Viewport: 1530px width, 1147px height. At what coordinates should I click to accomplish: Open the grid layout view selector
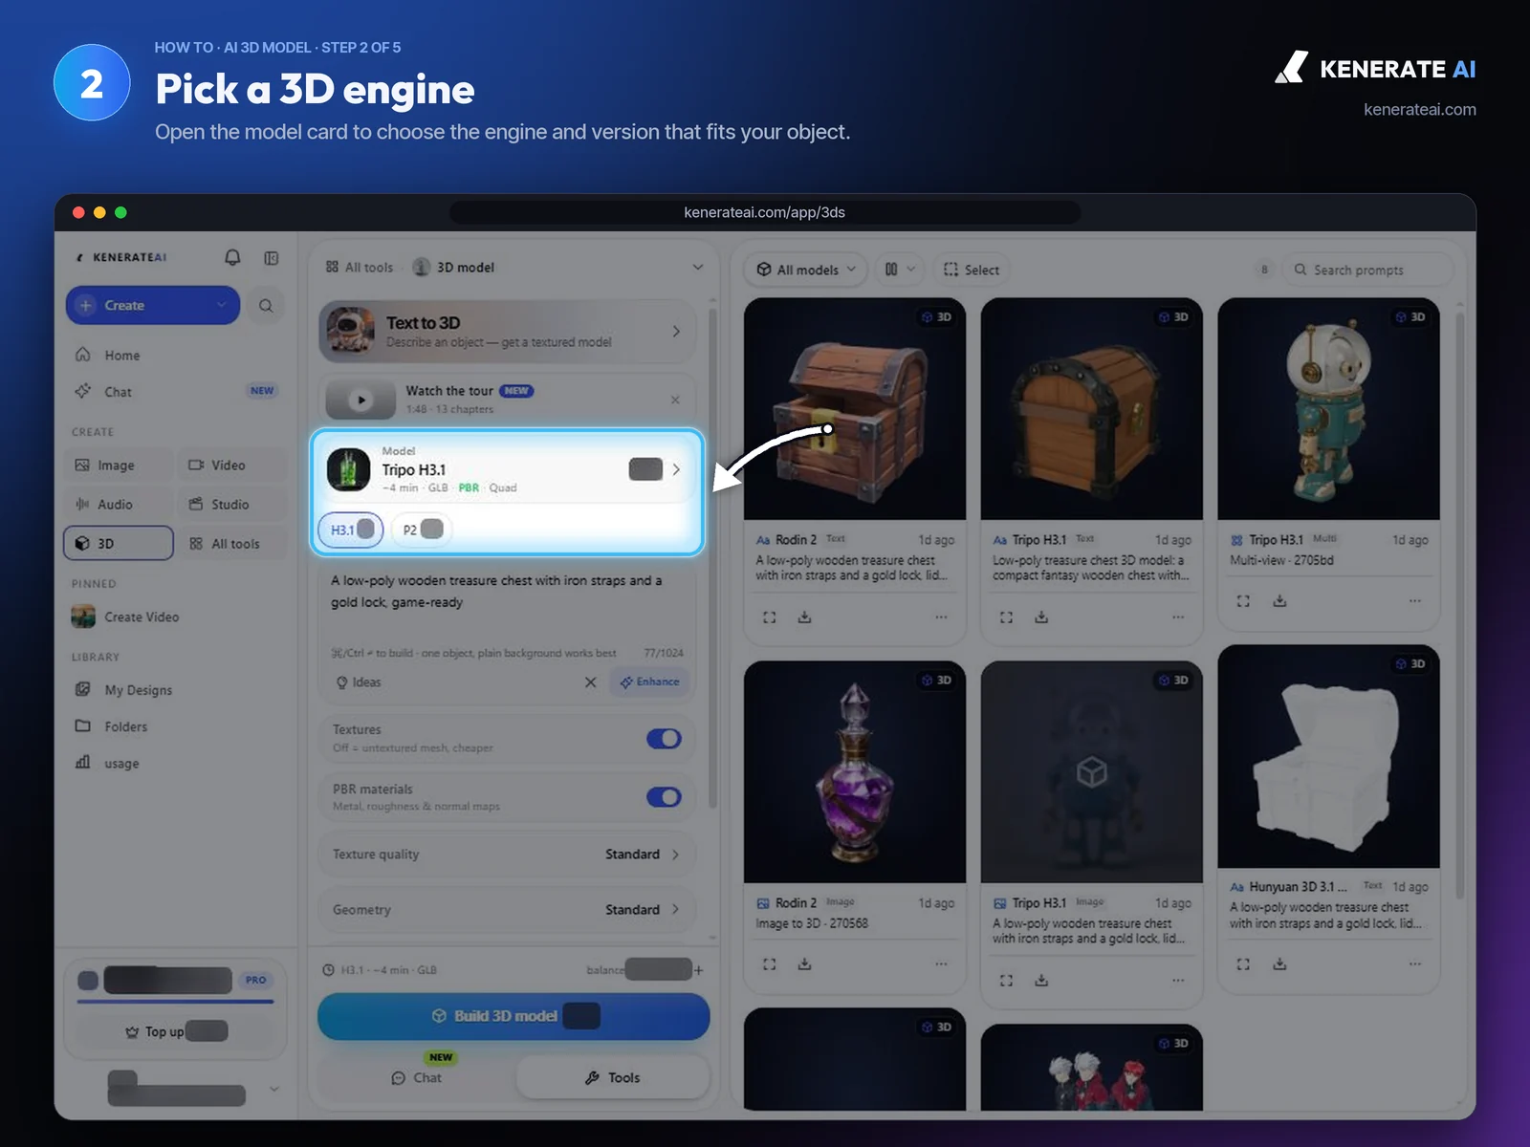(900, 270)
